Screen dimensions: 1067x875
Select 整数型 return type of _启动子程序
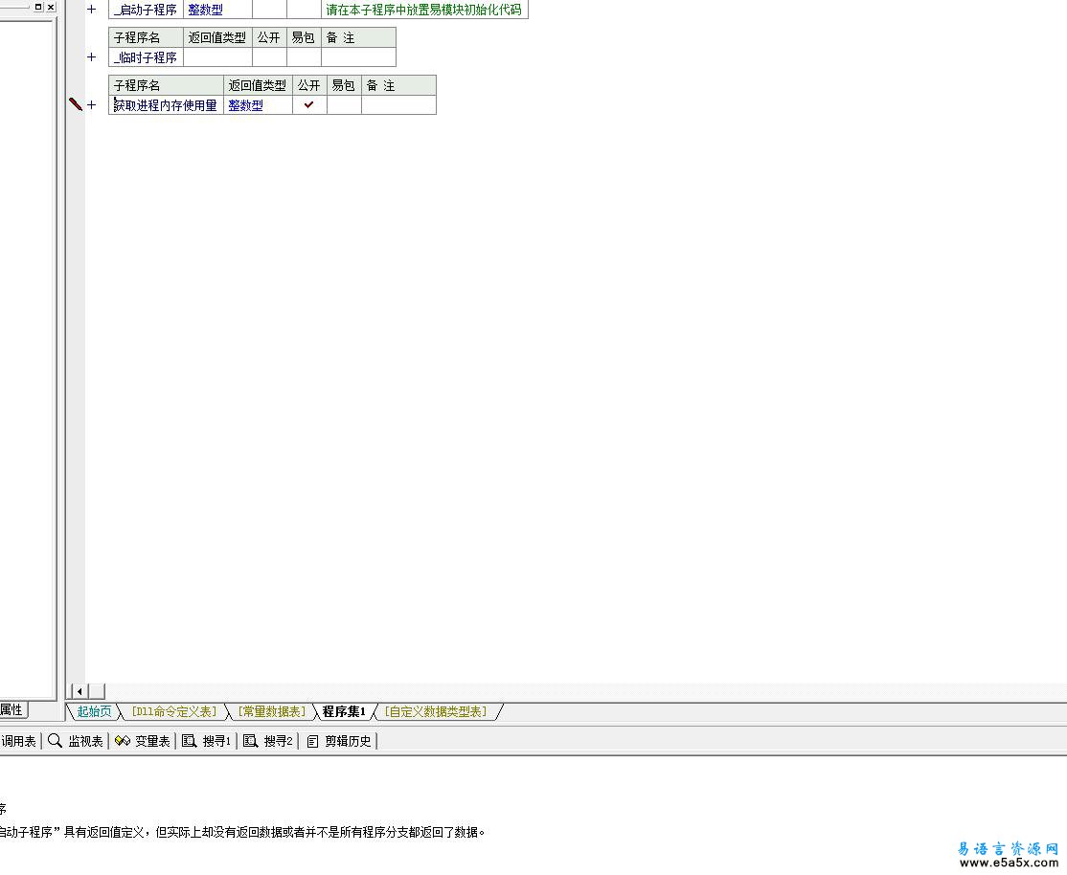(x=217, y=10)
